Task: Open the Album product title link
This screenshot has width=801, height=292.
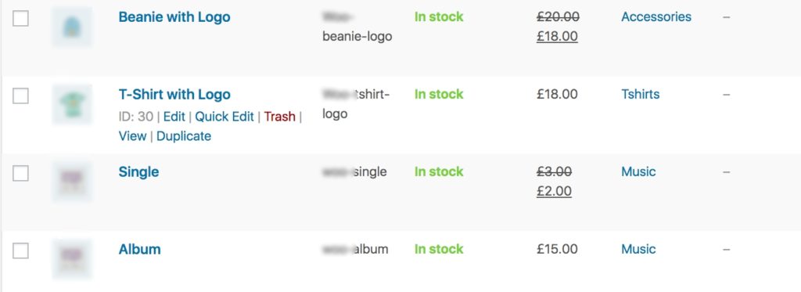Action: point(139,250)
